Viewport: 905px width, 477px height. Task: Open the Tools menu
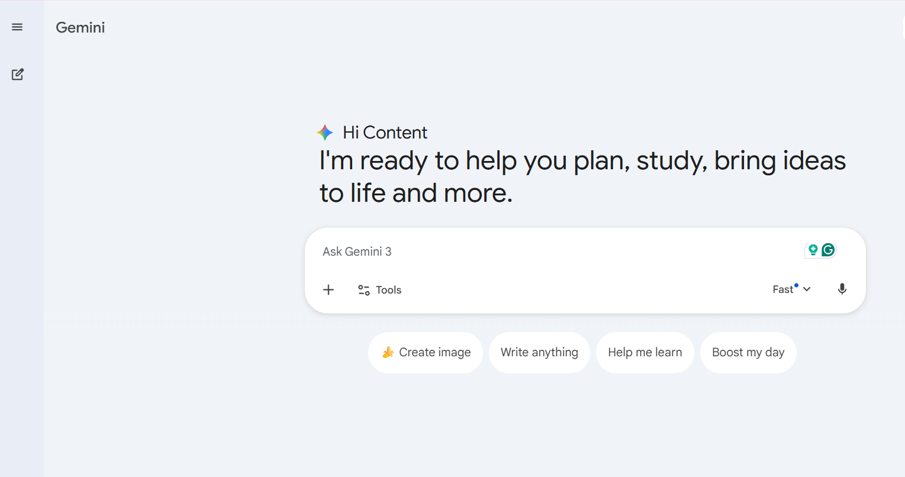pos(380,290)
